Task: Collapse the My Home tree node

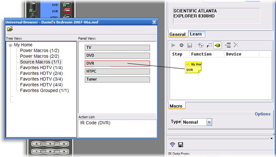Action: (x=11, y=45)
